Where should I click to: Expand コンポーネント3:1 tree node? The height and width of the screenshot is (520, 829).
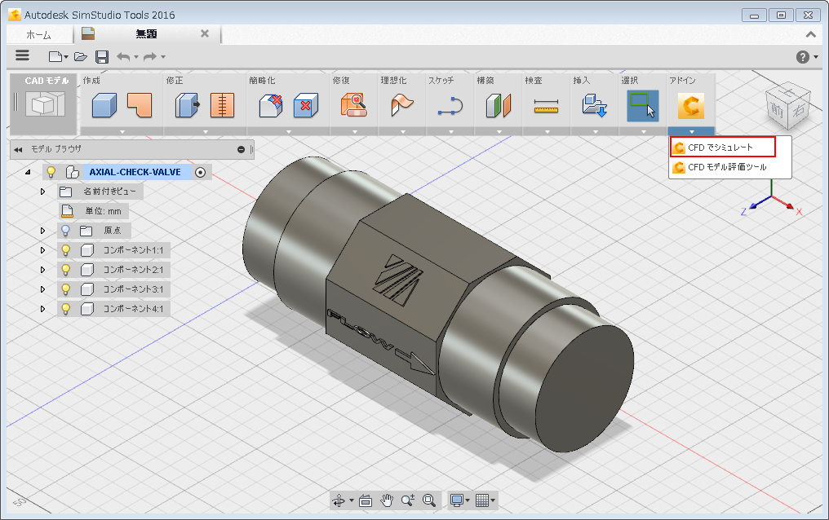(x=42, y=289)
